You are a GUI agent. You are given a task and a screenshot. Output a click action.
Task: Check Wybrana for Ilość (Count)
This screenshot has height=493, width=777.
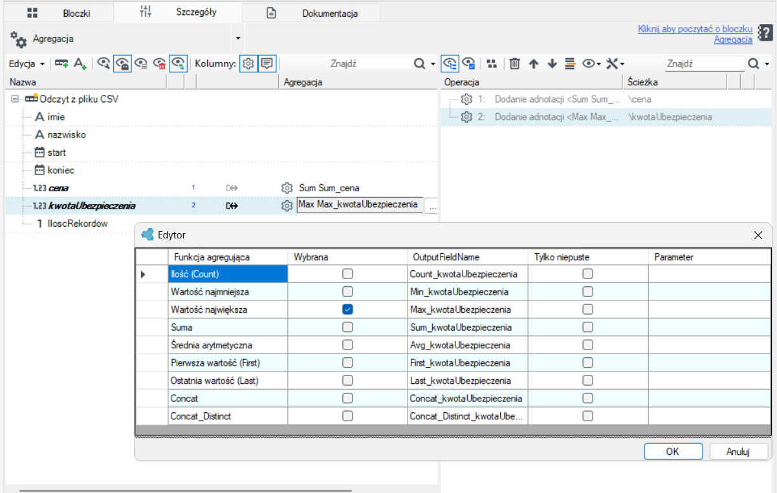(x=347, y=274)
